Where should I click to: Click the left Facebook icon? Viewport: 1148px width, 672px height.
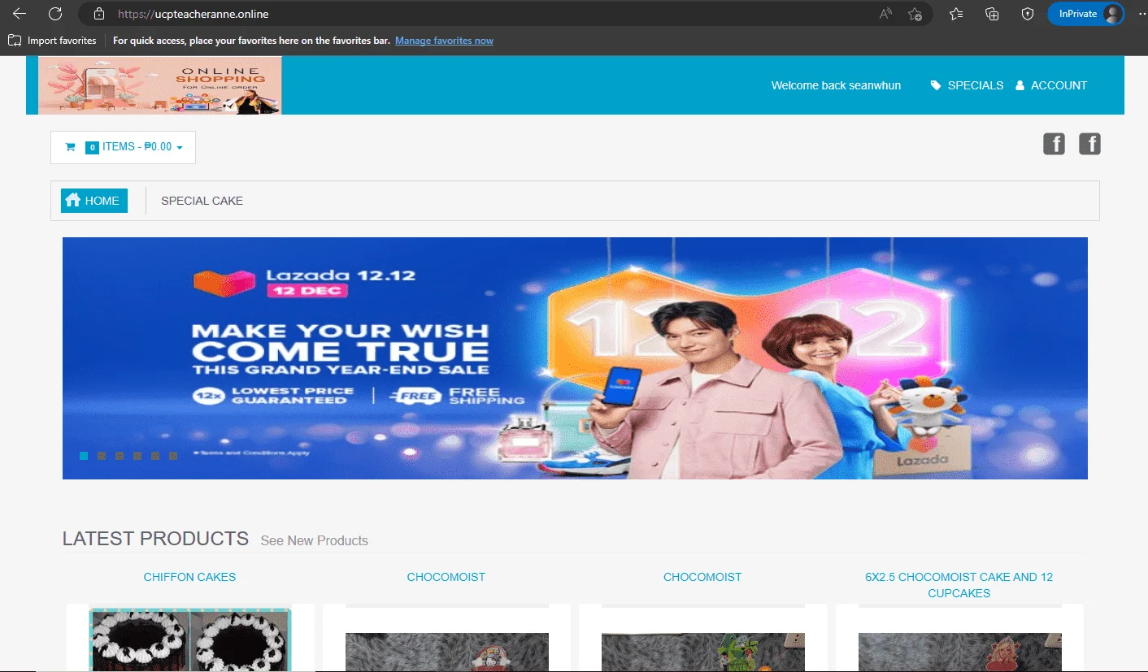click(1054, 145)
